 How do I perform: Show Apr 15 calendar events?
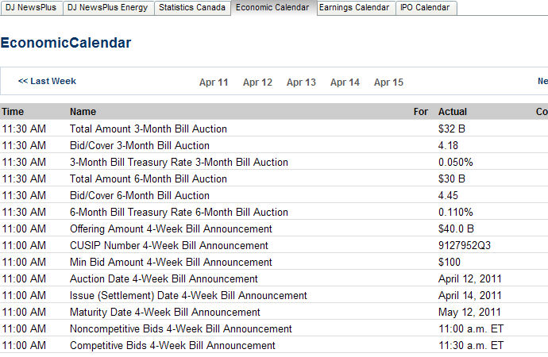click(x=388, y=83)
